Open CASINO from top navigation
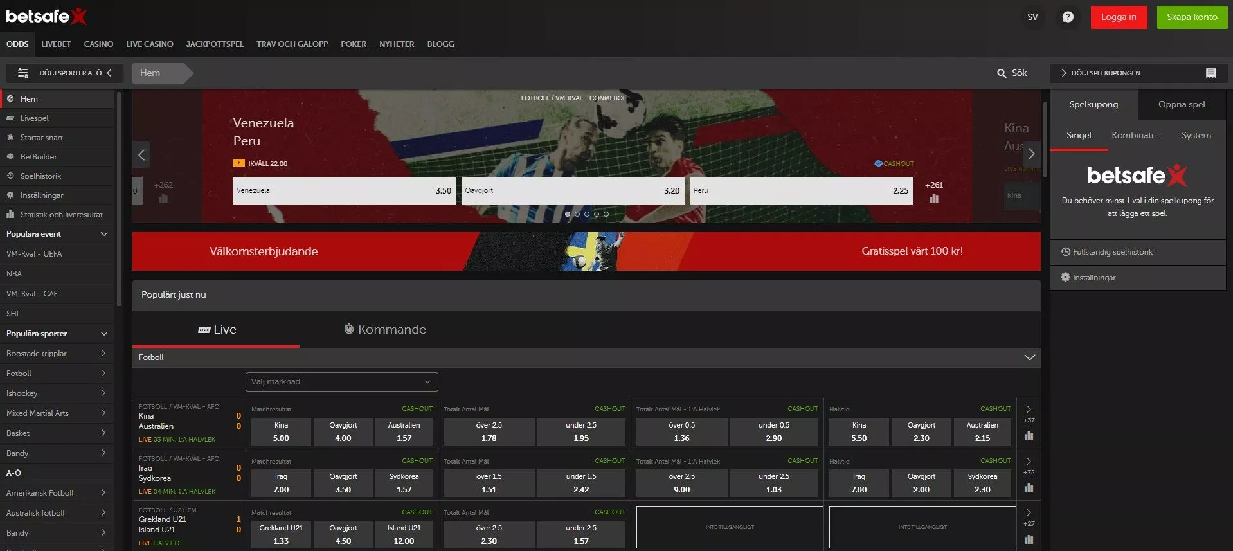 point(98,44)
